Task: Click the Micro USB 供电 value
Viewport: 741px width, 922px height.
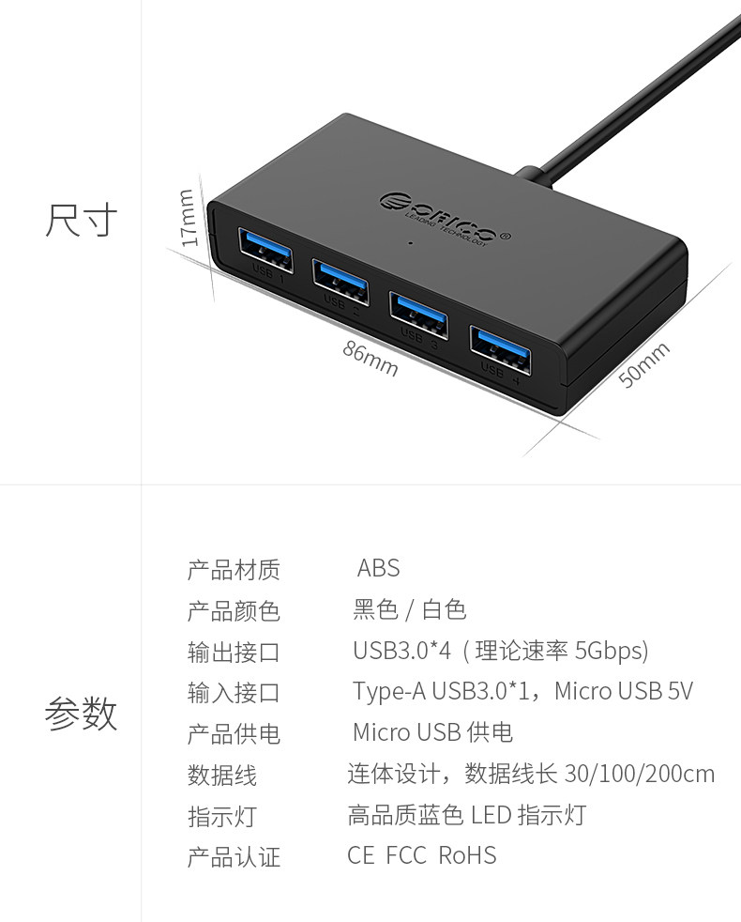Action: (432, 732)
